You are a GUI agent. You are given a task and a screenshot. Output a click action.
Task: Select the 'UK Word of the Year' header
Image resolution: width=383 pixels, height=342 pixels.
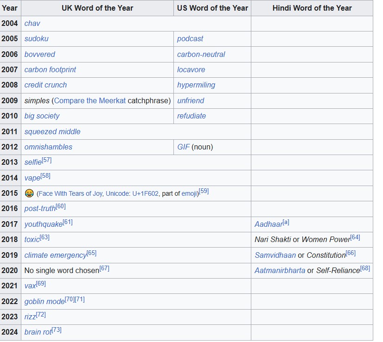[97, 8]
